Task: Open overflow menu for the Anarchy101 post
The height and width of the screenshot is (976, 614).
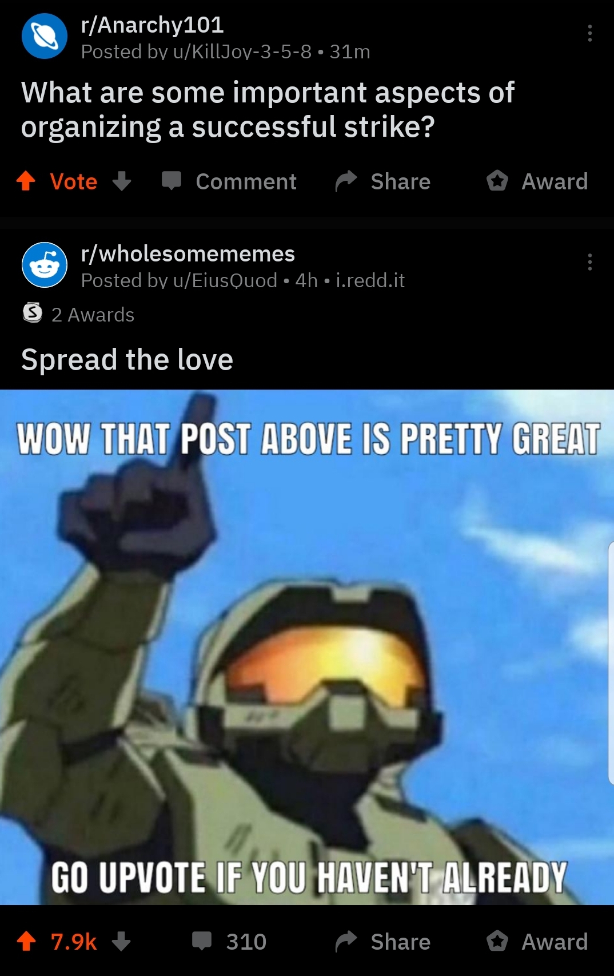Action: [x=589, y=33]
